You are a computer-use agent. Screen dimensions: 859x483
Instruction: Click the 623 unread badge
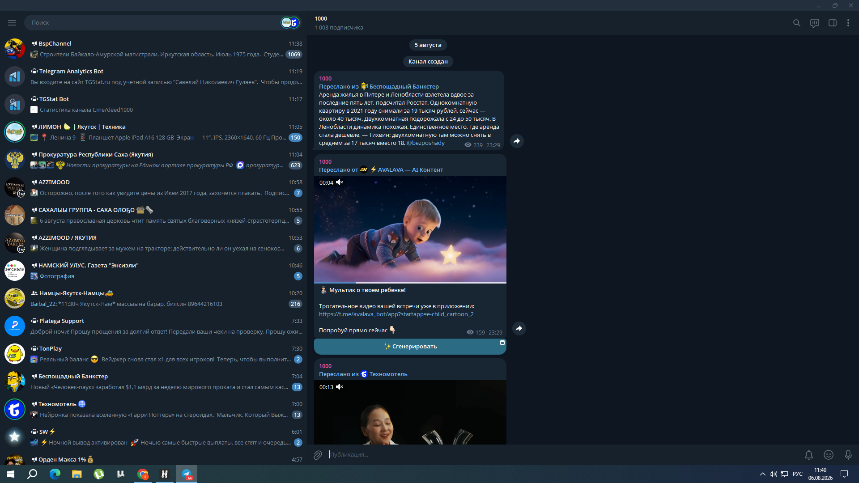295,165
